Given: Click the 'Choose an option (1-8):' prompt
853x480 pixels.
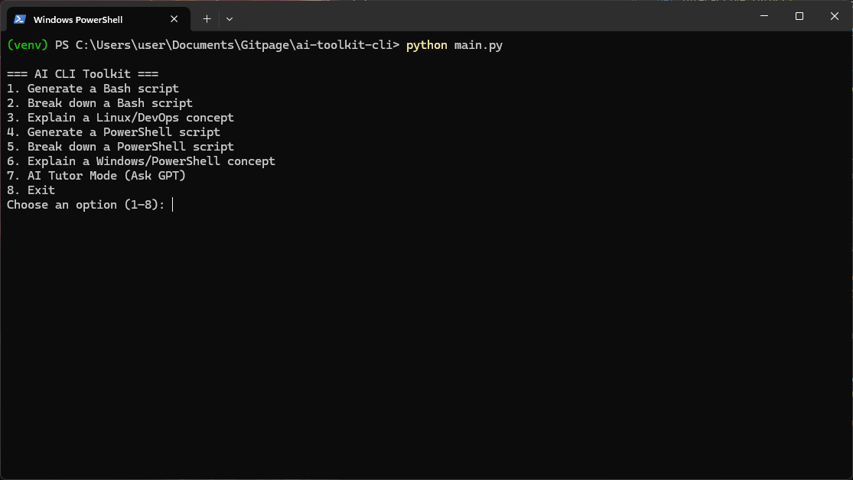Looking at the screenshot, I should [86, 205].
